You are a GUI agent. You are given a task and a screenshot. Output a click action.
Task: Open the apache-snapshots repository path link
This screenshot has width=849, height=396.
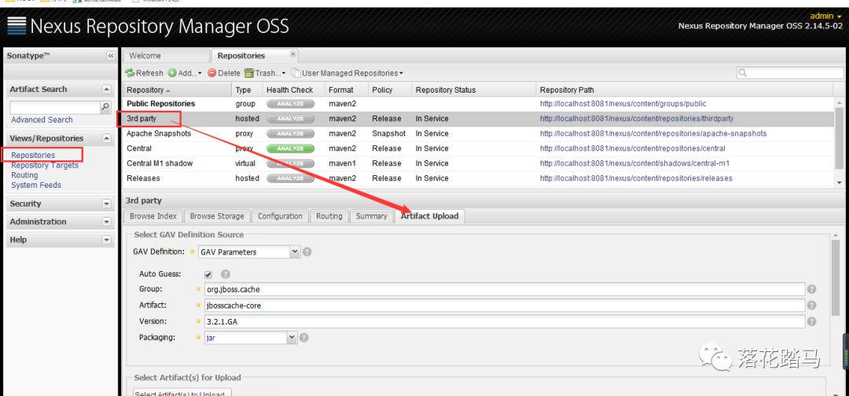(x=653, y=134)
